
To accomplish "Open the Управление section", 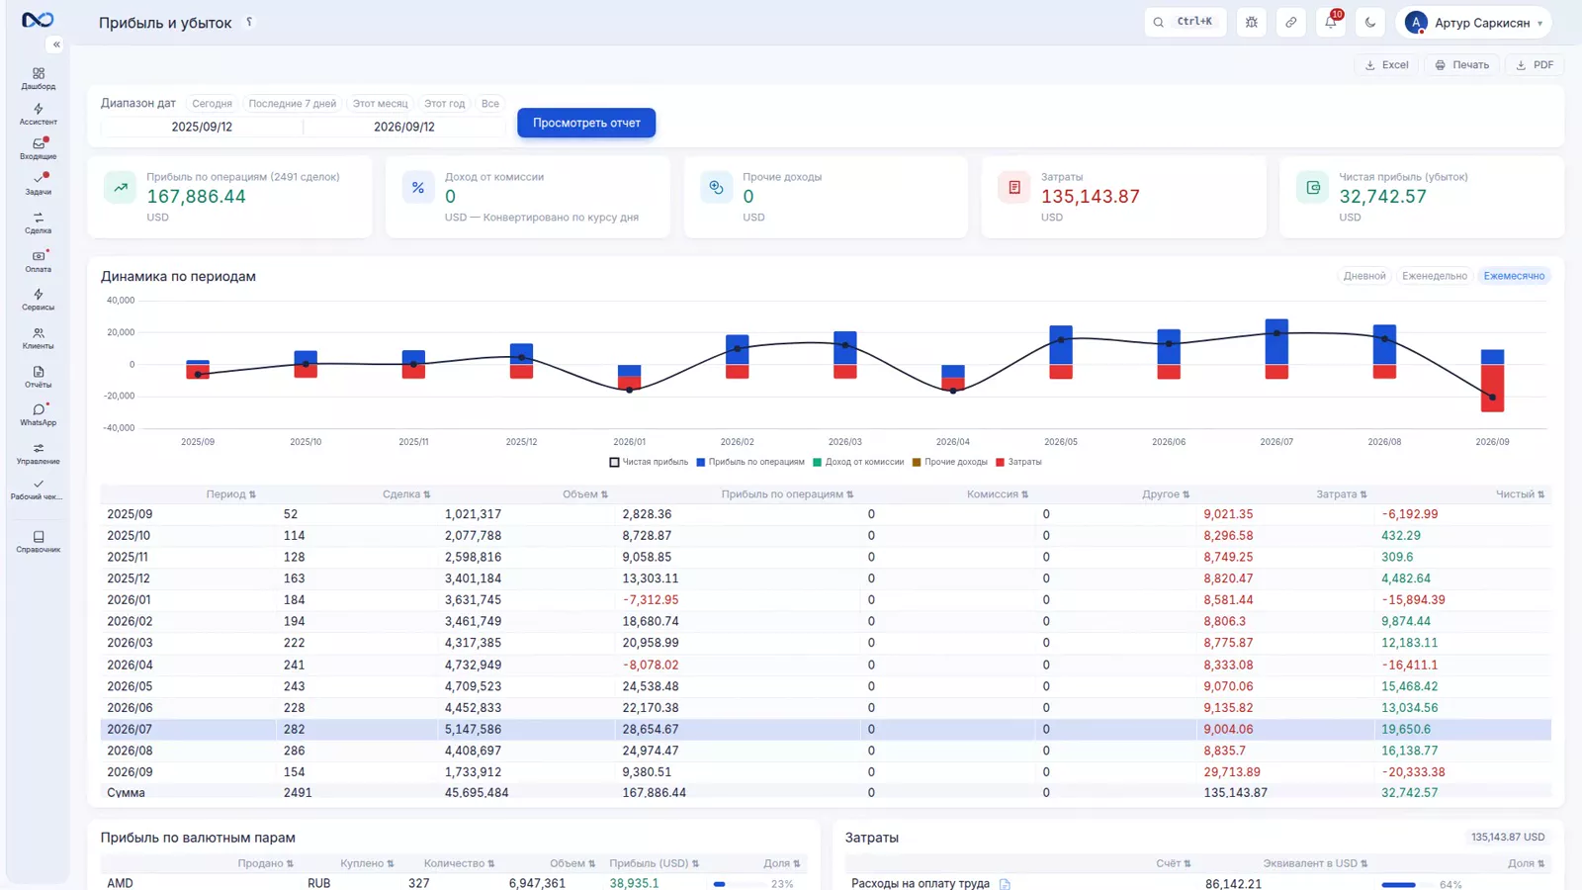I will tap(38, 453).
